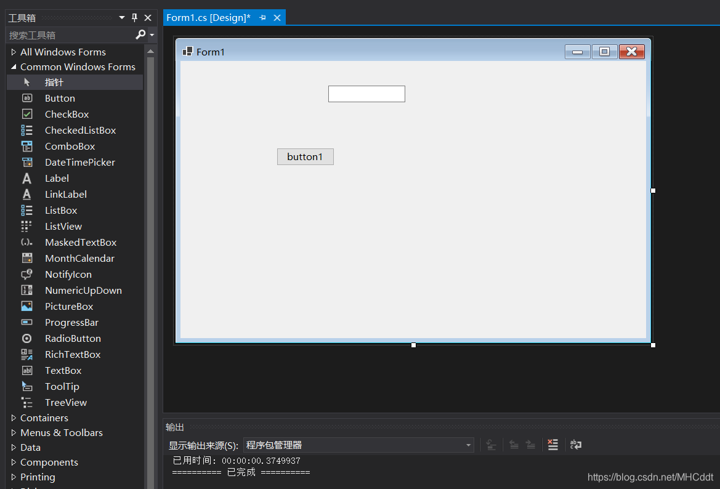Pick the DateTimePicker control icon
The image size is (720, 489).
[x=27, y=163]
